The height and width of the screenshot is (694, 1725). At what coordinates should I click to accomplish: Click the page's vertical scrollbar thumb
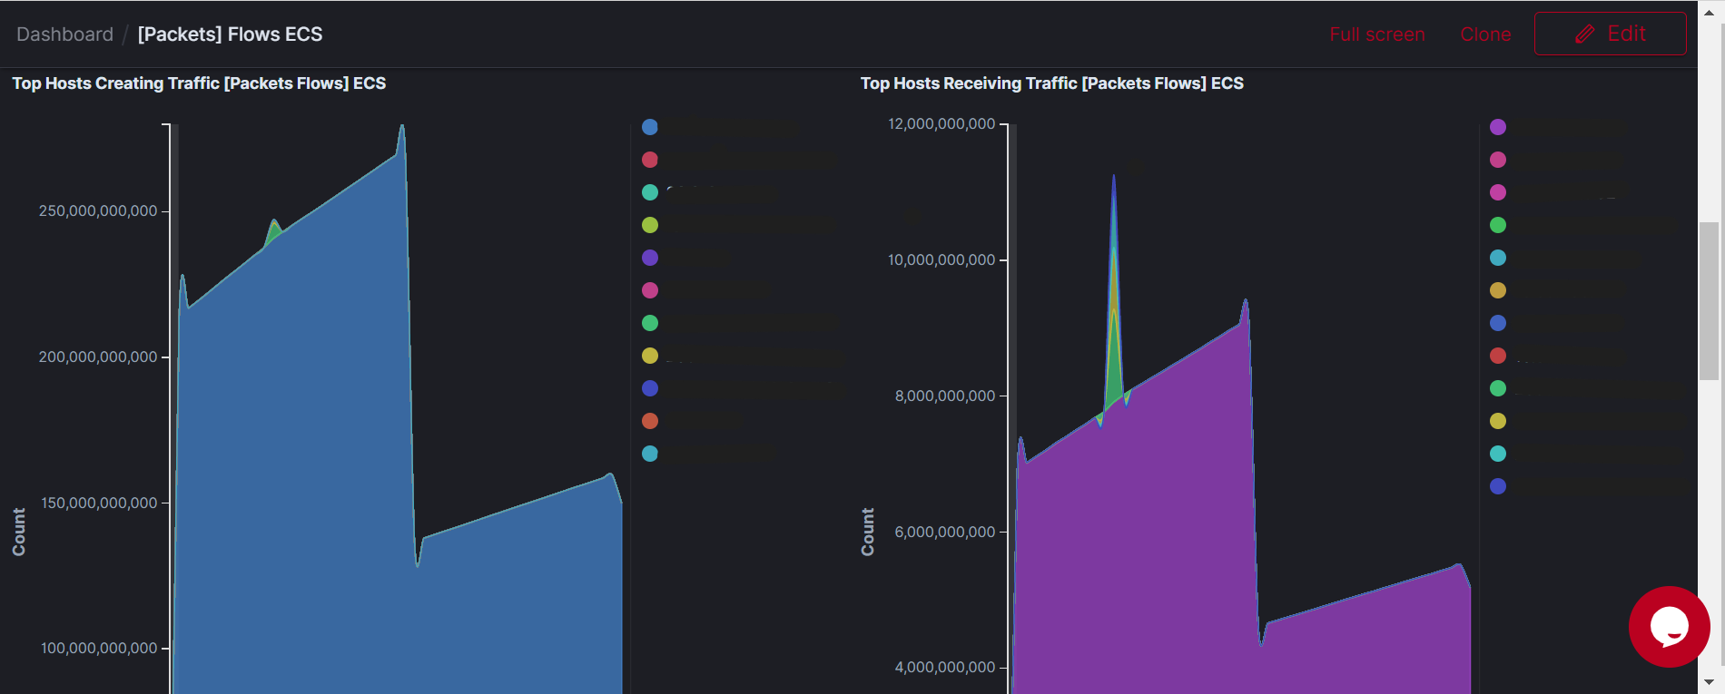pos(1709,300)
